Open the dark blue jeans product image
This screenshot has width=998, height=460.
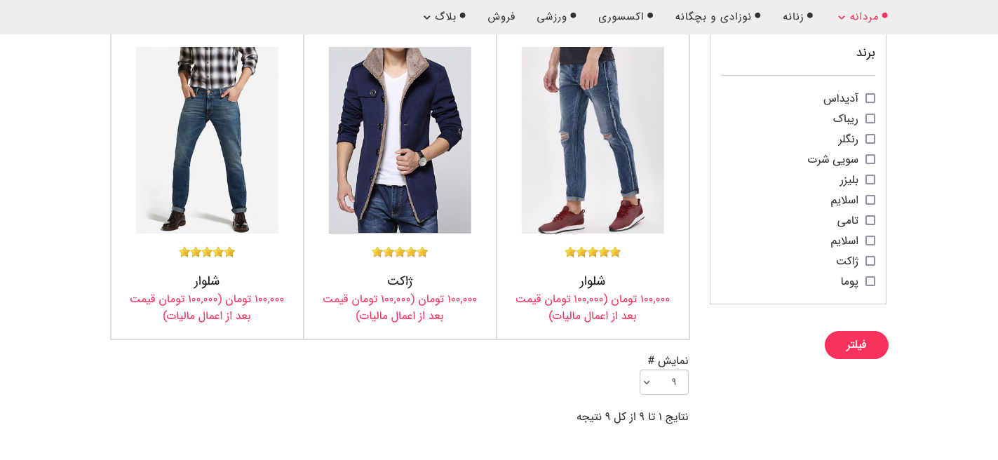click(207, 140)
